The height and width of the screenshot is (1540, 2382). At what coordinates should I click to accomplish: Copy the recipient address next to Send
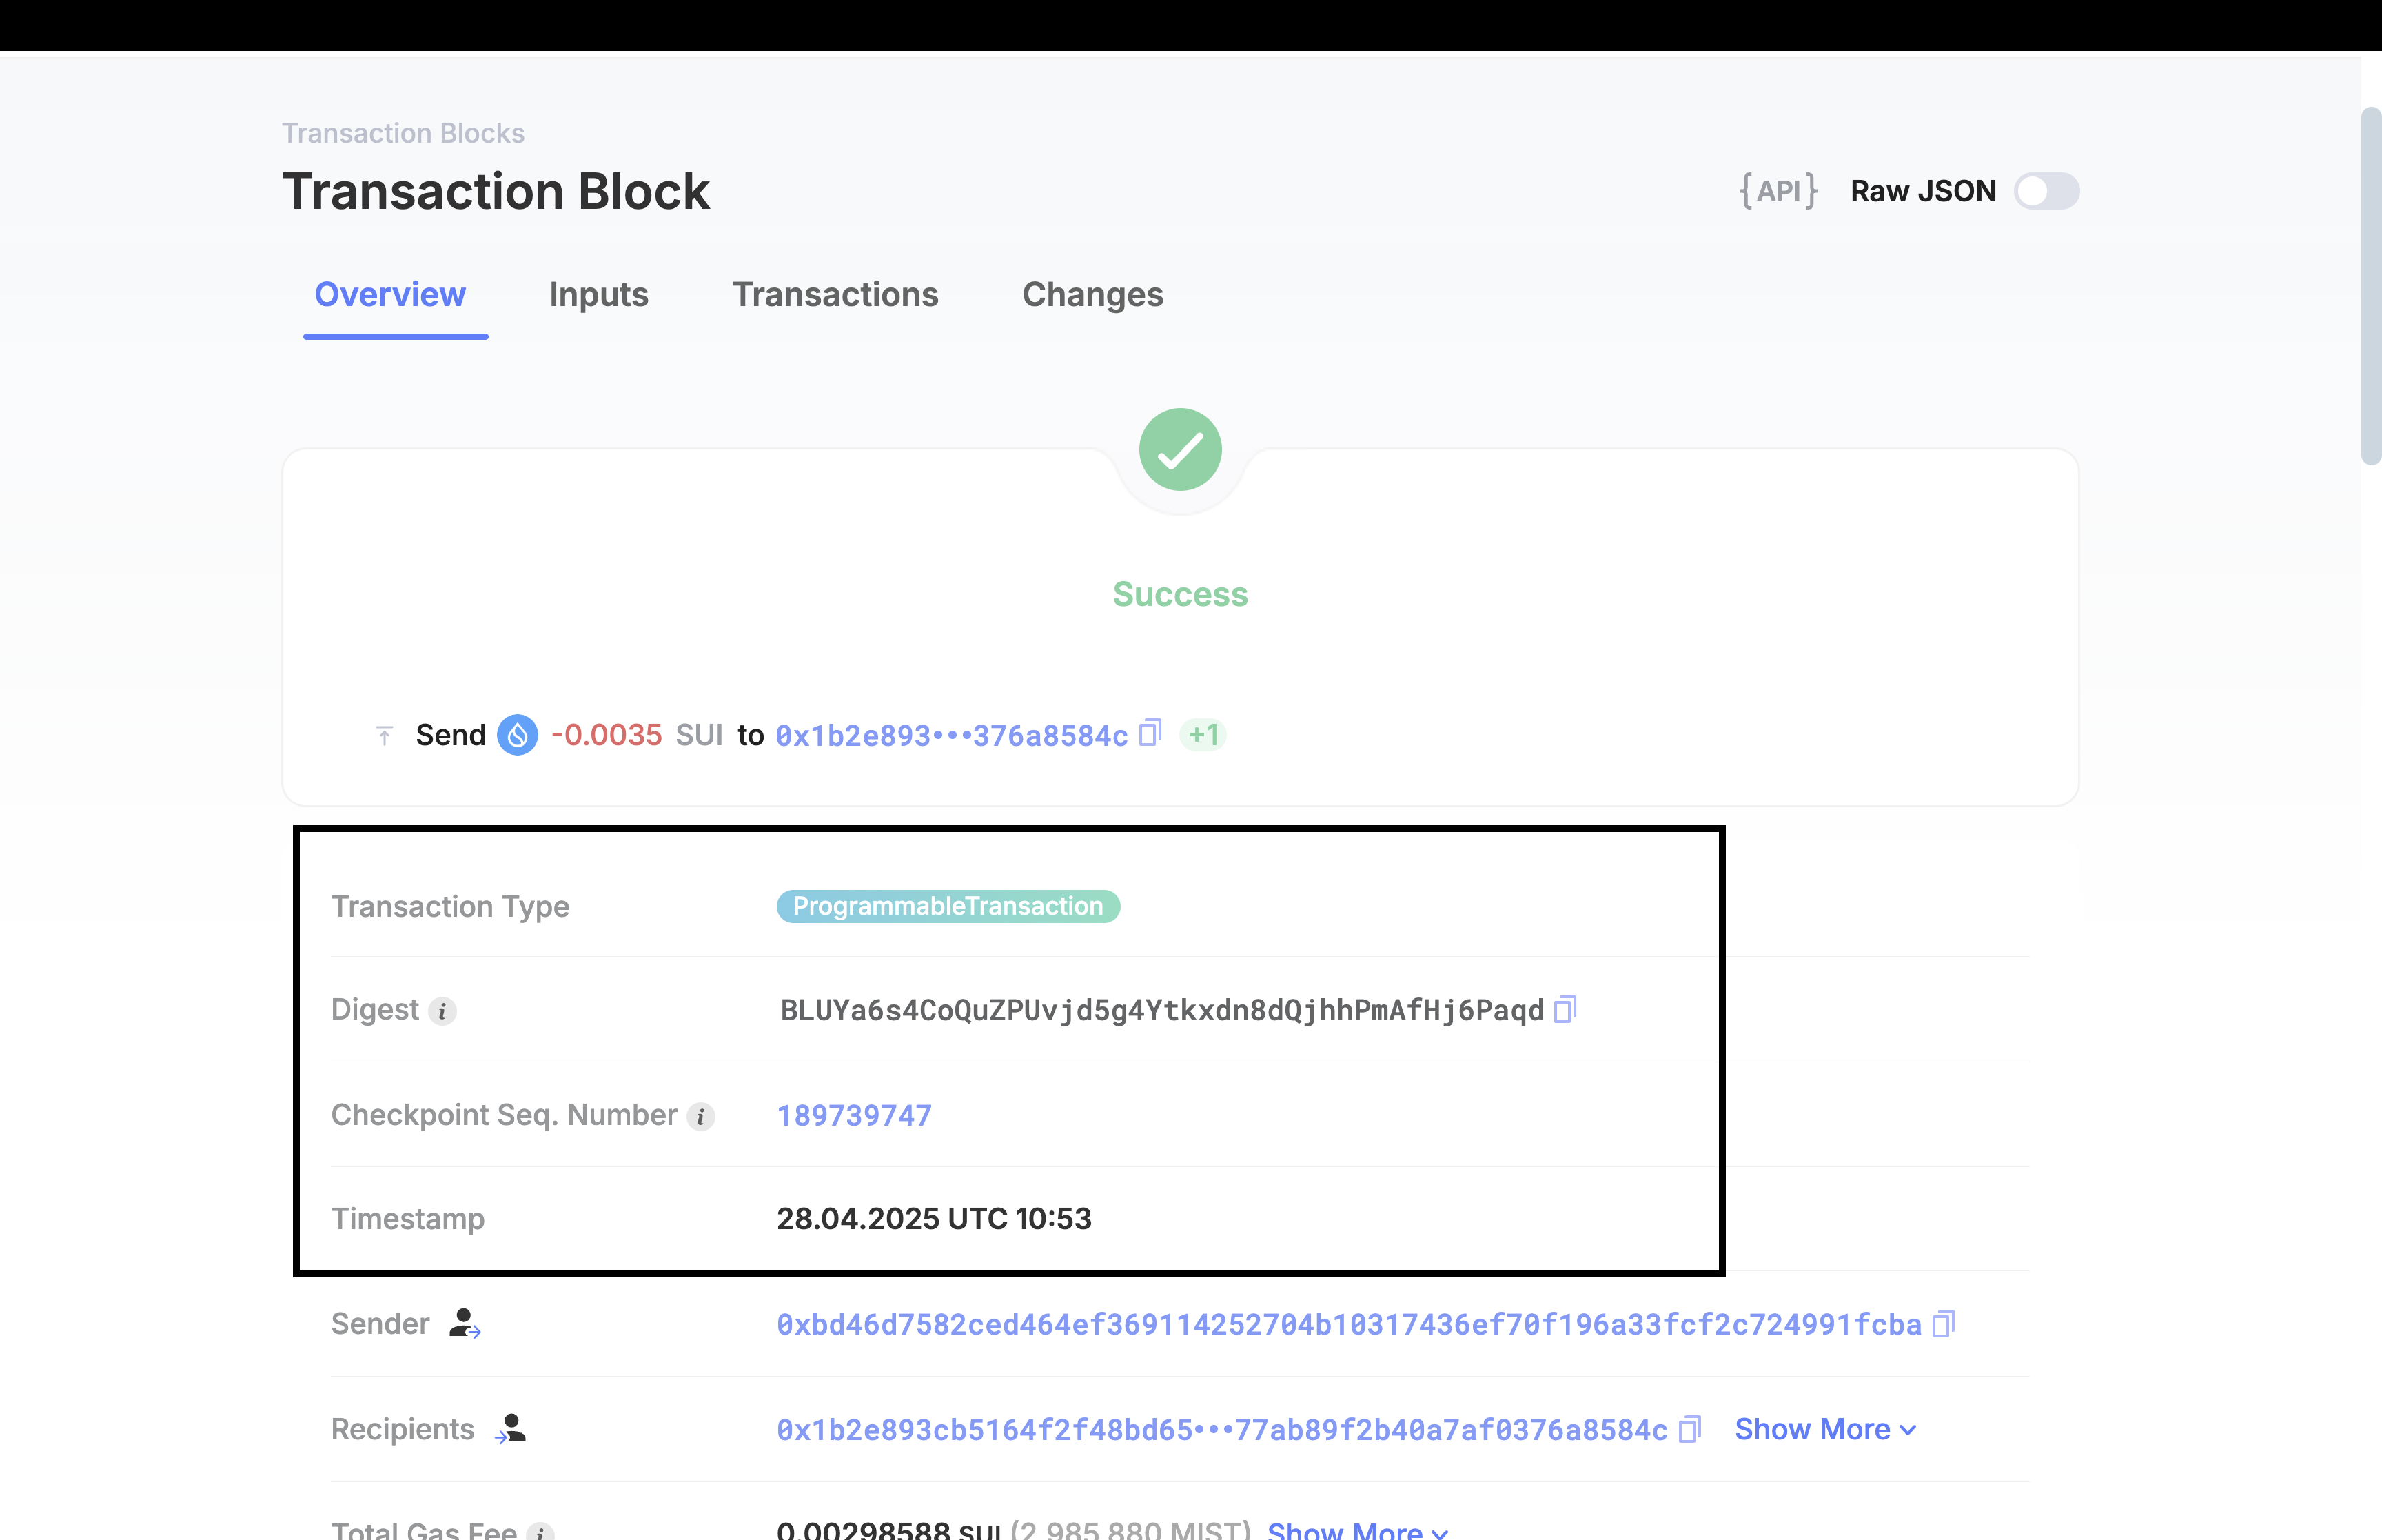(x=1150, y=734)
